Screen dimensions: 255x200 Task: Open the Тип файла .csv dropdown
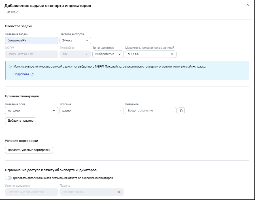pyautogui.click(x=75, y=54)
